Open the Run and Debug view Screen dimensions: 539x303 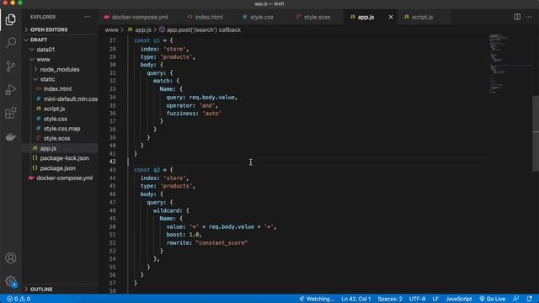coord(11,89)
